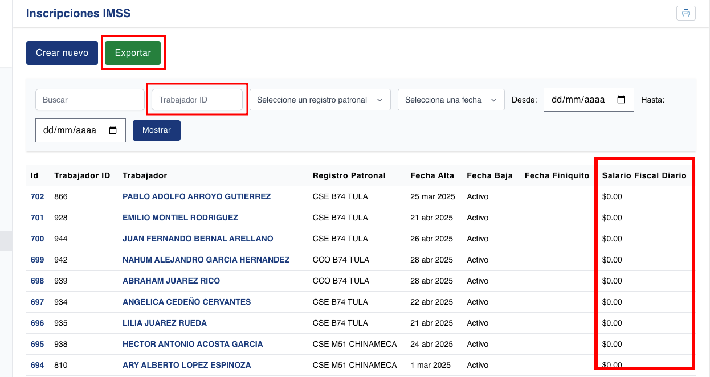
Task: Click the Trabajador ID filter field
Action: [x=196, y=99]
